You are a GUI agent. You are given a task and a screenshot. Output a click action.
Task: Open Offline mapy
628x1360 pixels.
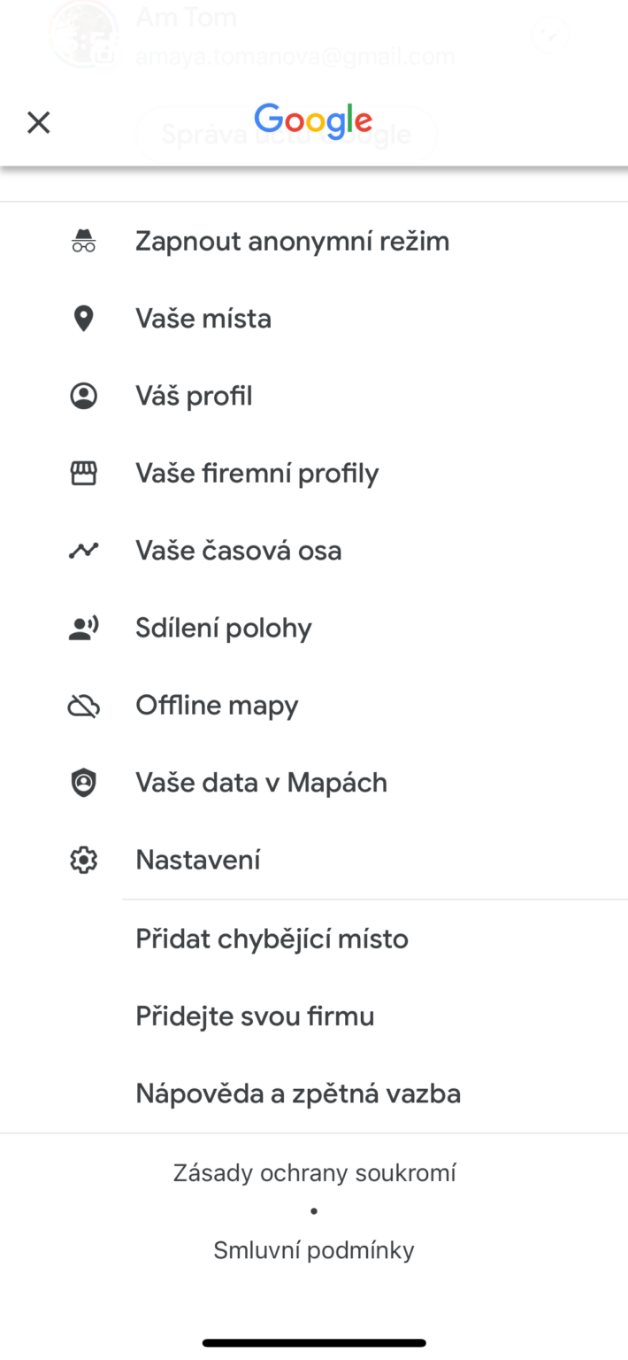(x=314, y=706)
